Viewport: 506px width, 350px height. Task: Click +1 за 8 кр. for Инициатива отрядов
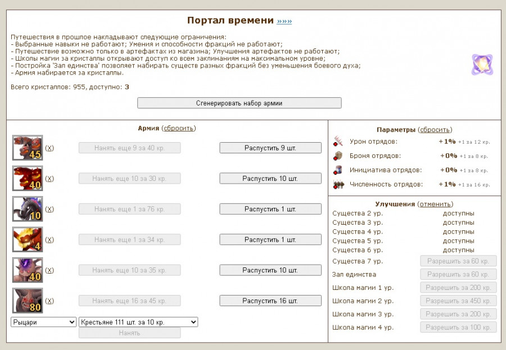tap(474, 170)
